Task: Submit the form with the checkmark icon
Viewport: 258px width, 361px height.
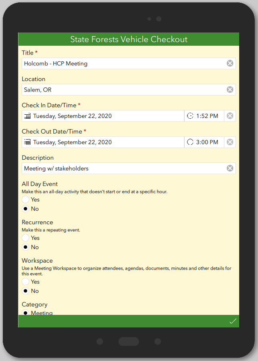Action: [x=233, y=321]
